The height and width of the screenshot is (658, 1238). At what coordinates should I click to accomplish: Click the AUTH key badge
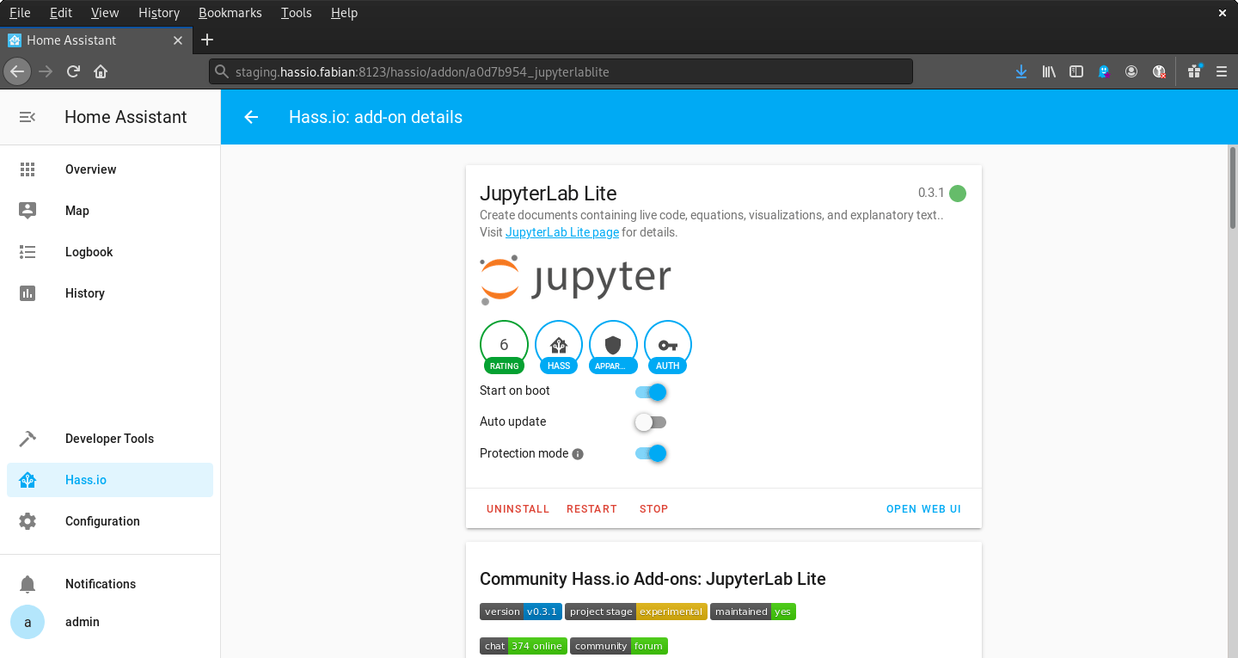point(668,344)
